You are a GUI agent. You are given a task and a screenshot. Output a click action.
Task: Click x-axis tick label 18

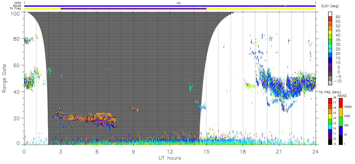(x=243, y=151)
